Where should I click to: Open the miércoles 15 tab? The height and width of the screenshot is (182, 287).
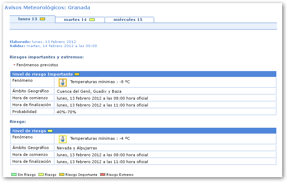click(128, 20)
